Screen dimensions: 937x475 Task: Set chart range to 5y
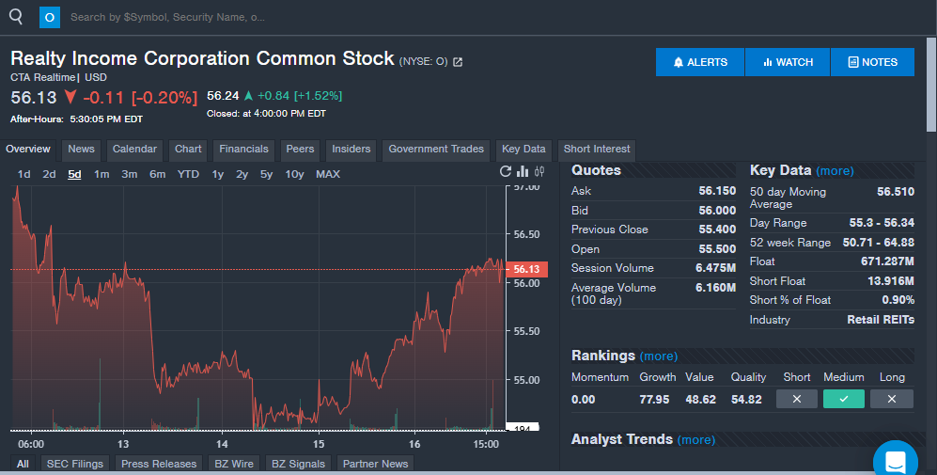pos(266,174)
